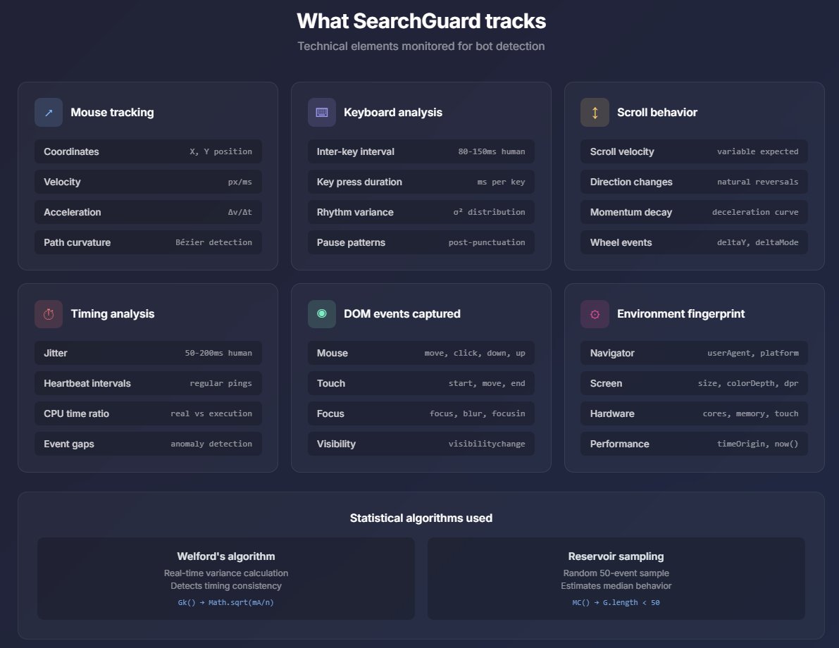Click the Acceleration row

[x=148, y=213]
